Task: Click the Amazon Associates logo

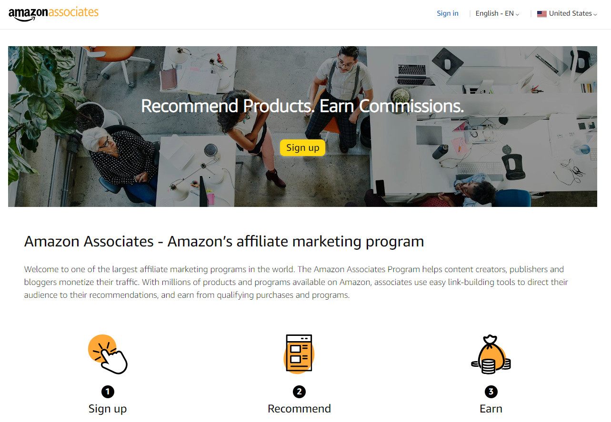Action: 53,13
